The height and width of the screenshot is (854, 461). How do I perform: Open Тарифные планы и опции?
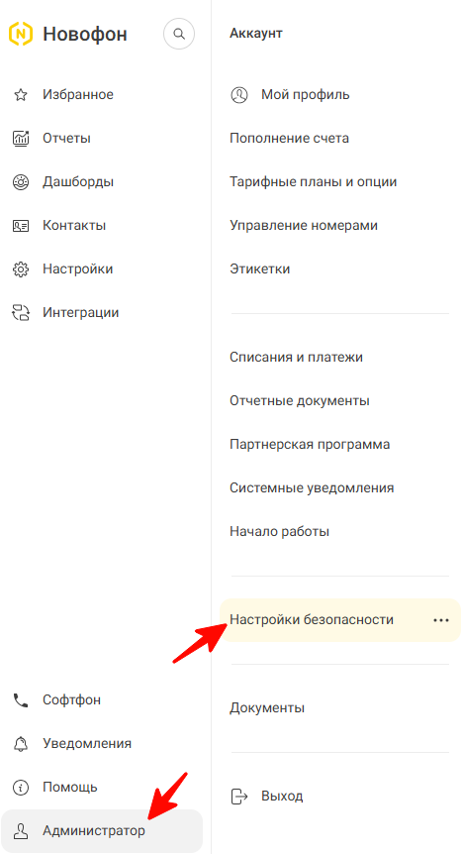point(314,182)
